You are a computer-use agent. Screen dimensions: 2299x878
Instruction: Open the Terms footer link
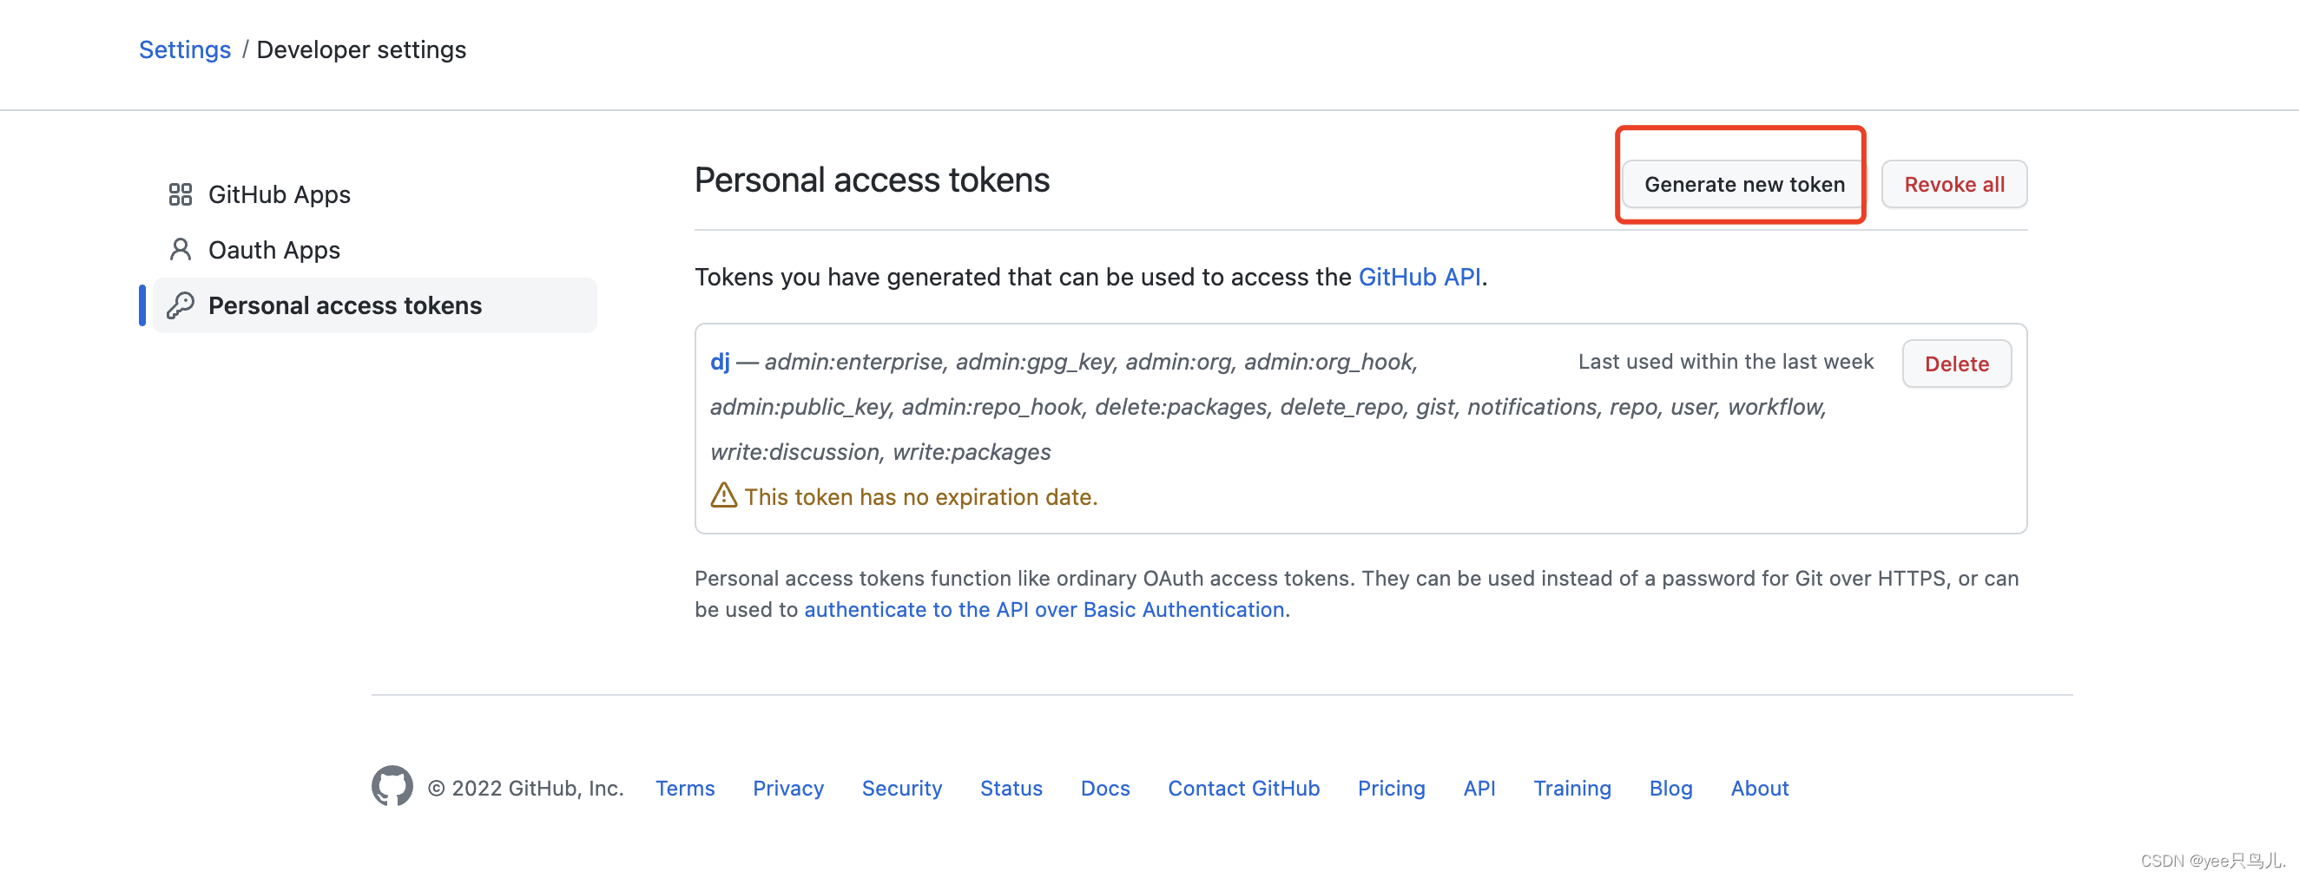click(x=684, y=788)
